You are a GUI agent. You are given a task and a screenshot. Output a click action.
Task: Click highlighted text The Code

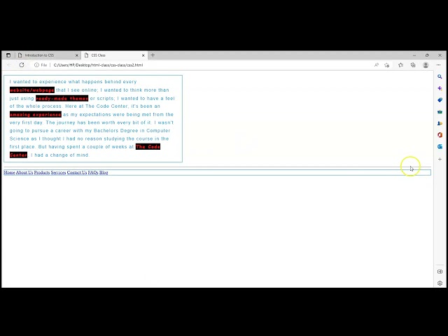pos(148,147)
